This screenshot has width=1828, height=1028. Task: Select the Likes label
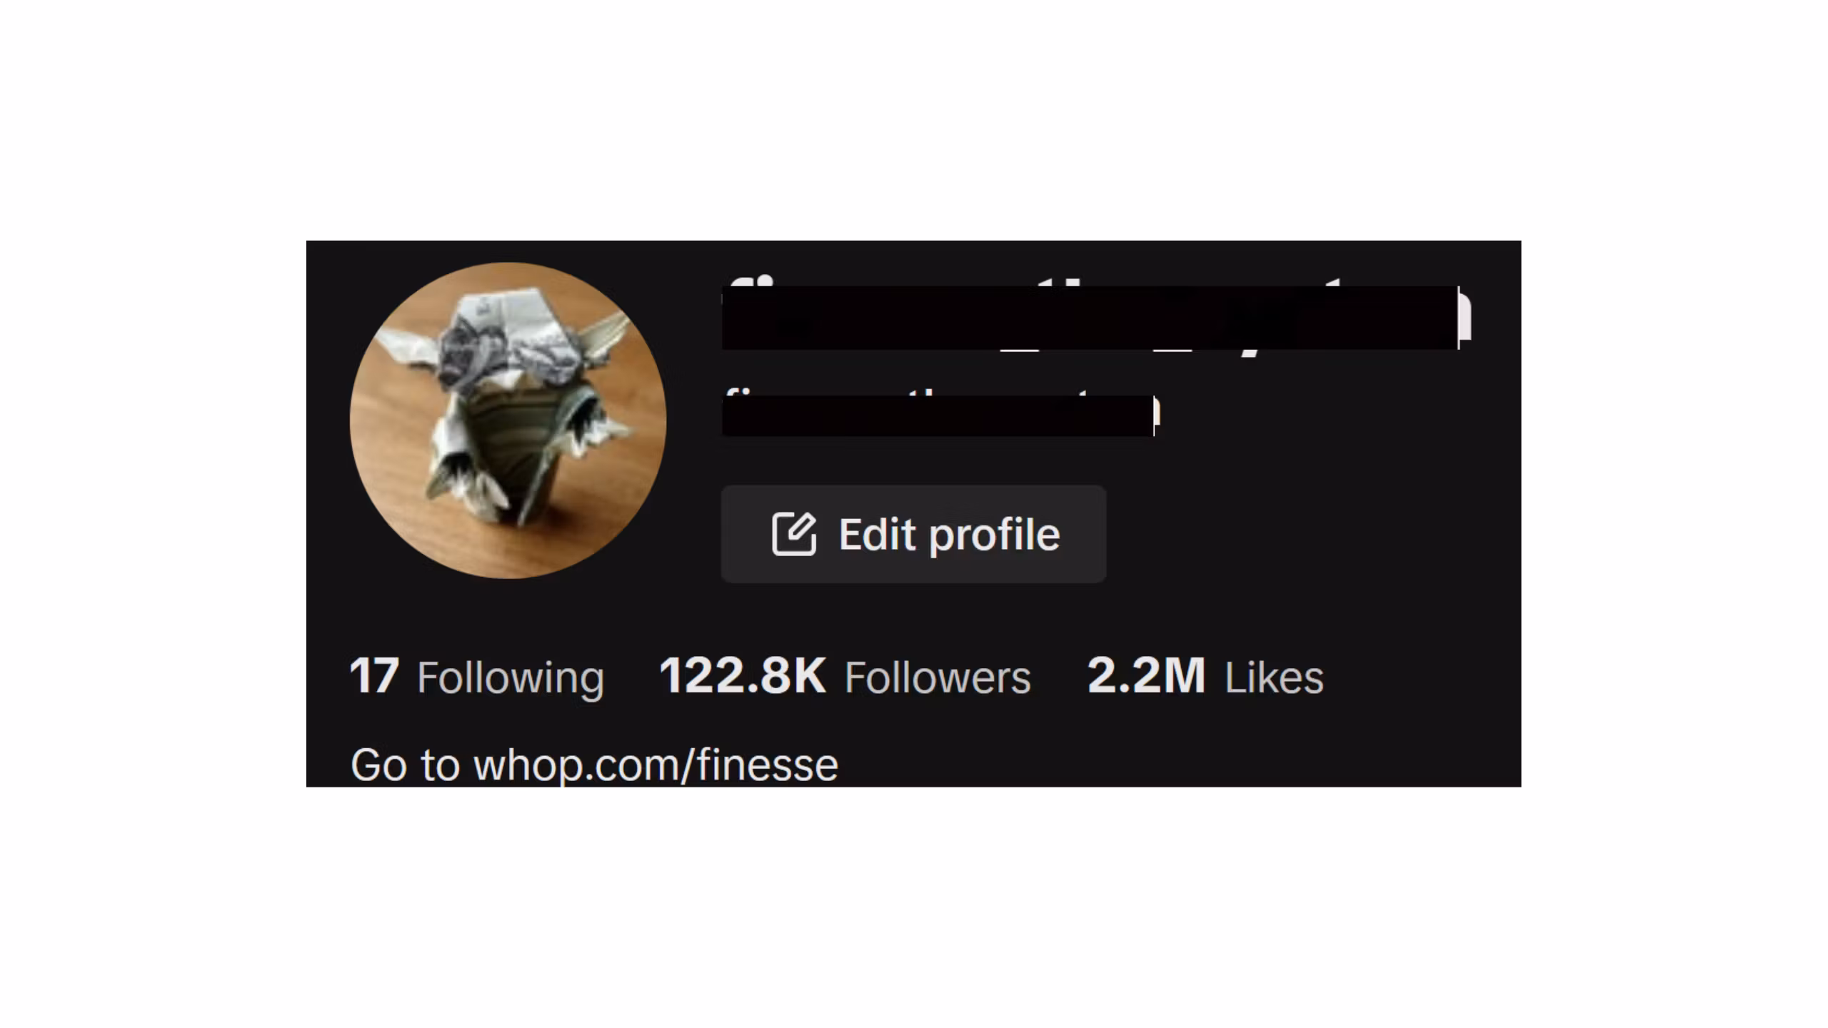tap(1274, 677)
